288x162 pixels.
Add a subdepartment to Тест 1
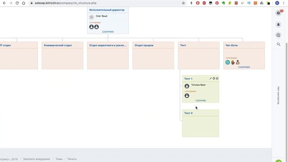coord(214,78)
